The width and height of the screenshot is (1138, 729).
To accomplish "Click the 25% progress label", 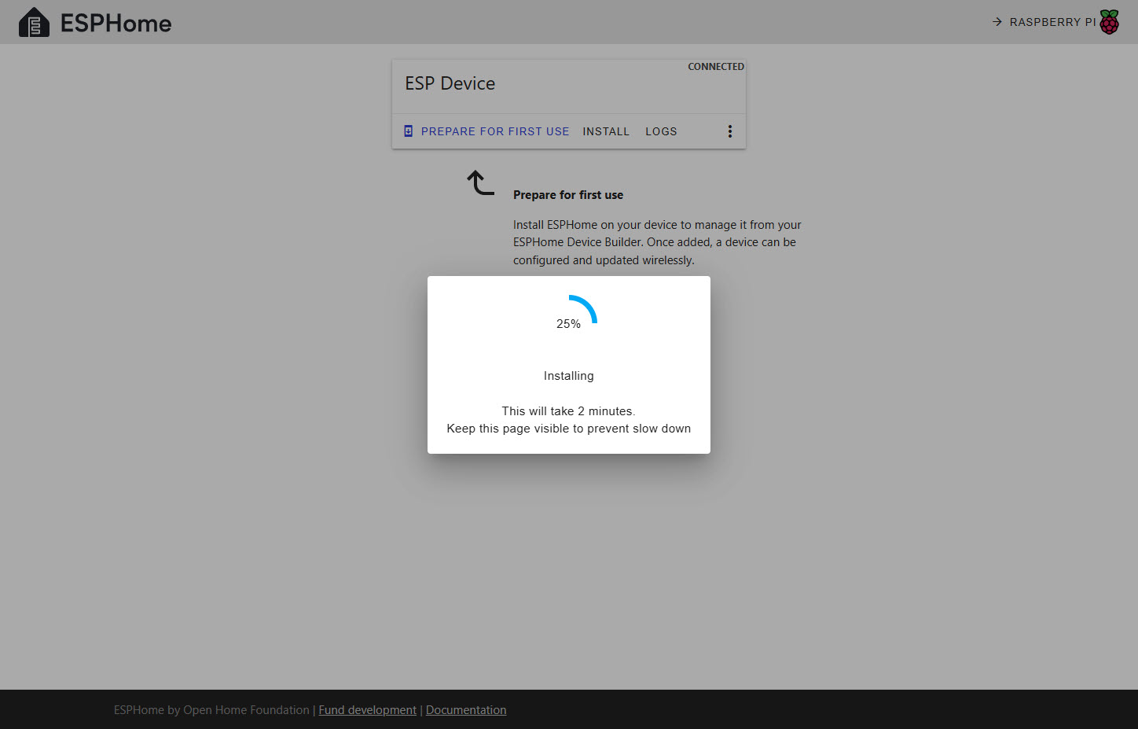I will pyautogui.click(x=568, y=324).
